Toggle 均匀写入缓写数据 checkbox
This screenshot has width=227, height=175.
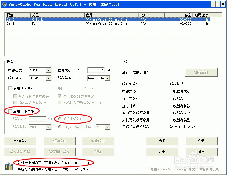click(15, 102)
